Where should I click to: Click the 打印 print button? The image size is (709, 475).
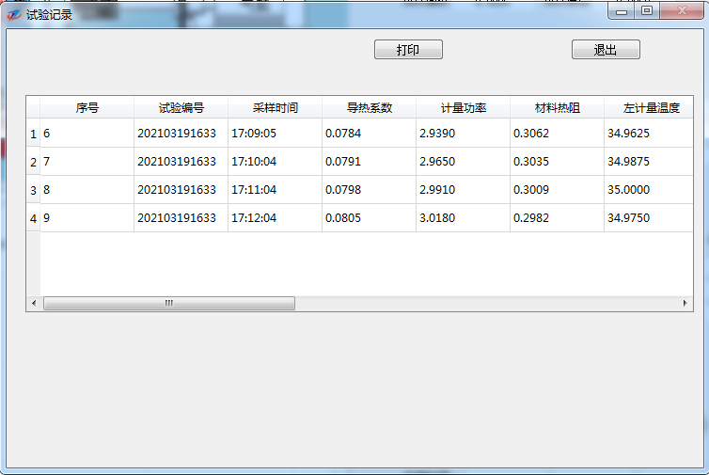(408, 50)
